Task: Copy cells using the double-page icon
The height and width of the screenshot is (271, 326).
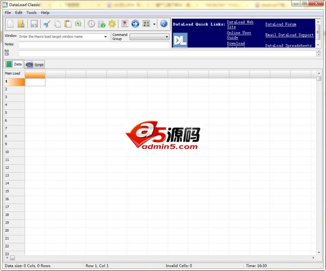Action: 58,24
